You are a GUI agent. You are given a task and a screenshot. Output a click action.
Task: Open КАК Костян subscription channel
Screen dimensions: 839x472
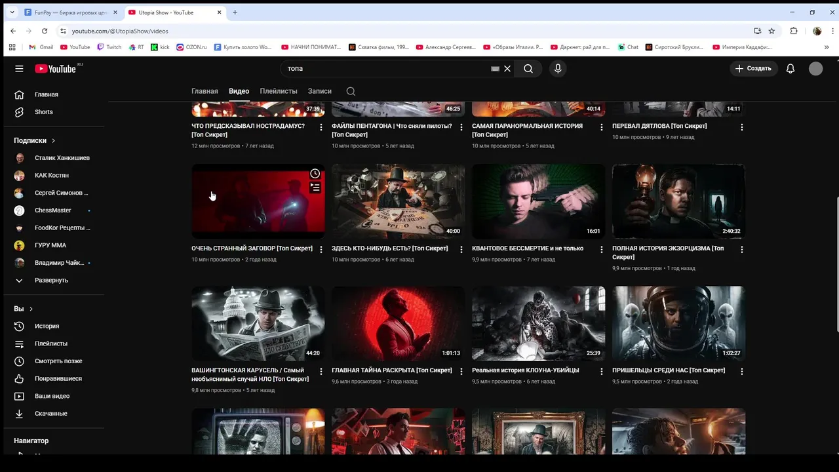click(x=52, y=175)
